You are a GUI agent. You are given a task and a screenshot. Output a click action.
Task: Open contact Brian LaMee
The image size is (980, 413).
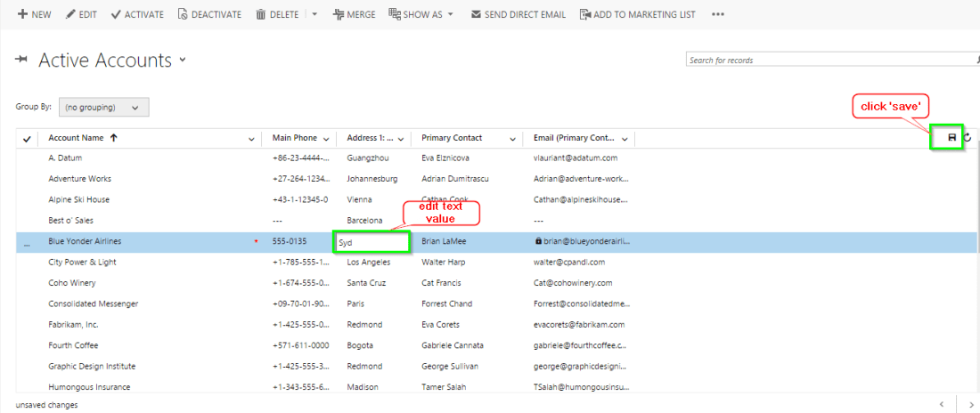pyautogui.click(x=444, y=241)
